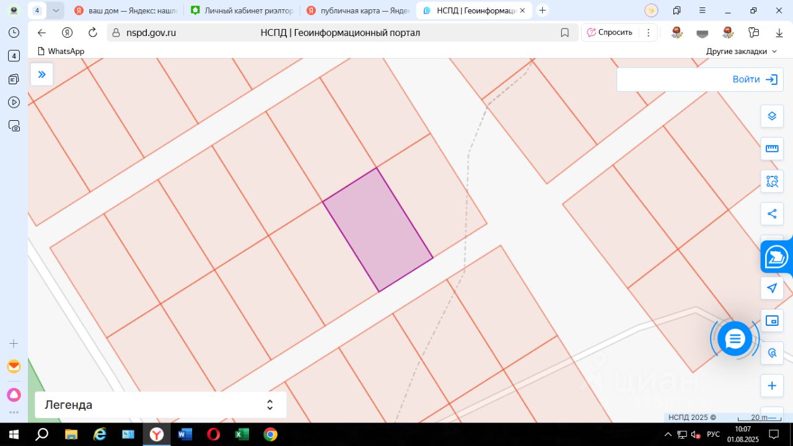Open the sidebar screenshot tool
The width and height of the screenshot is (793, 446).
pos(14,126)
